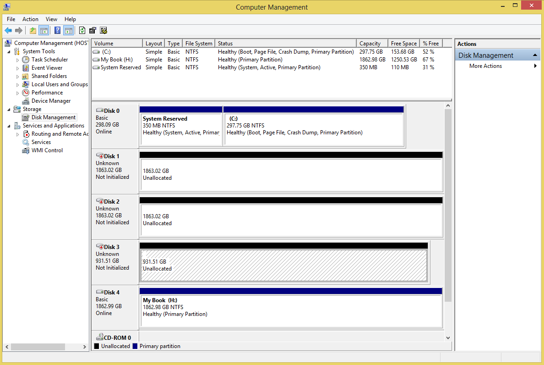Open Device Manager via its tree icon
This screenshot has width=544, height=365.
(25, 101)
